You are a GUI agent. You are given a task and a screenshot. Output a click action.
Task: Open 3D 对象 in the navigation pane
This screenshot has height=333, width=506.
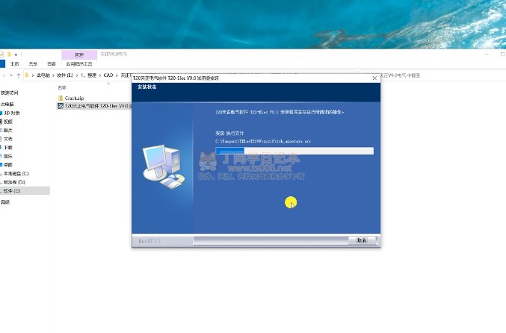(12, 113)
